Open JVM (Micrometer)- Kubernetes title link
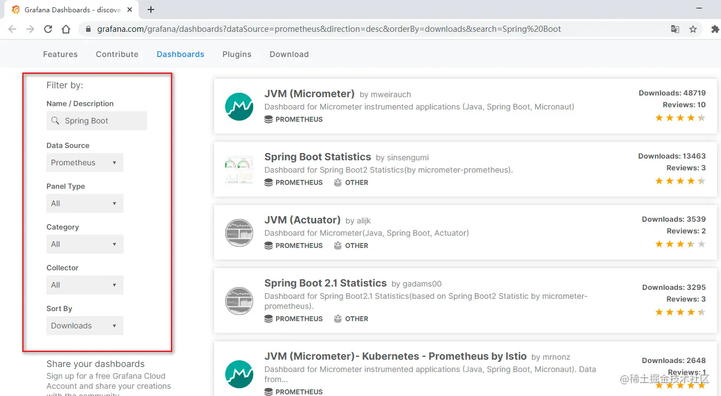The width and height of the screenshot is (721, 396). click(396, 356)
